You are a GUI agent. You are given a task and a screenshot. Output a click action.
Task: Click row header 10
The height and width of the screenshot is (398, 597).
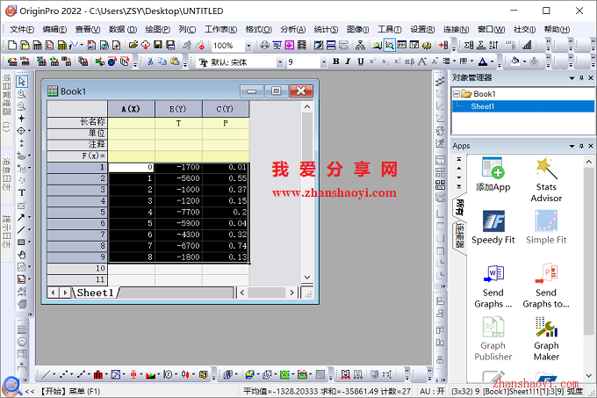coord(77,269)
